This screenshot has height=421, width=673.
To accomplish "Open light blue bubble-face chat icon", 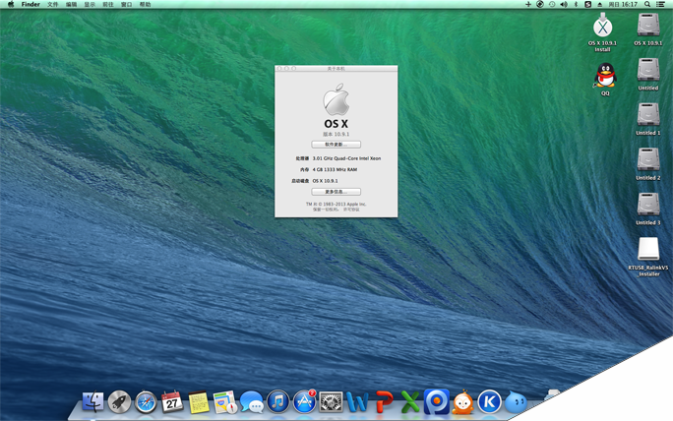I will tap(516, 402).
